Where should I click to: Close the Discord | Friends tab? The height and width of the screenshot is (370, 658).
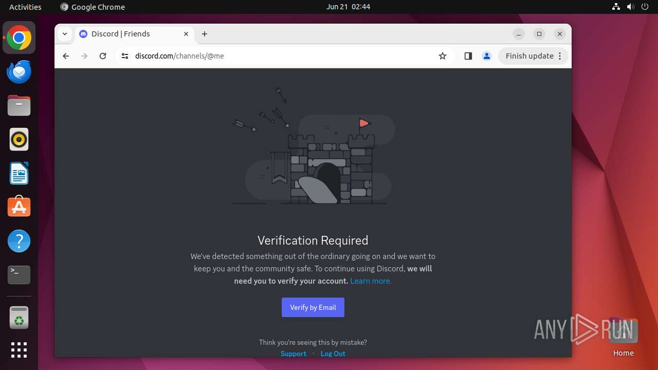tap(186, 34)
